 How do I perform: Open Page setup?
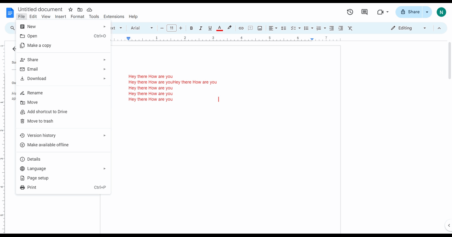pyautogui.click(x=63, y=178)
